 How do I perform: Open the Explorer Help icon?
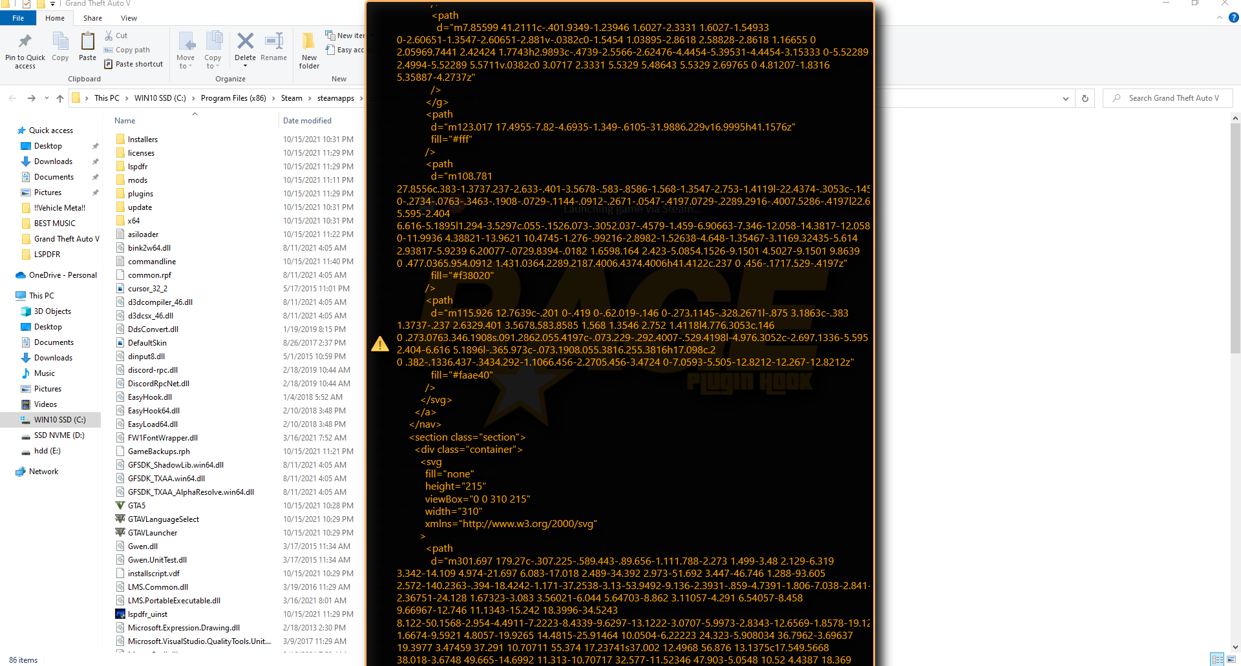(1233, 18)
